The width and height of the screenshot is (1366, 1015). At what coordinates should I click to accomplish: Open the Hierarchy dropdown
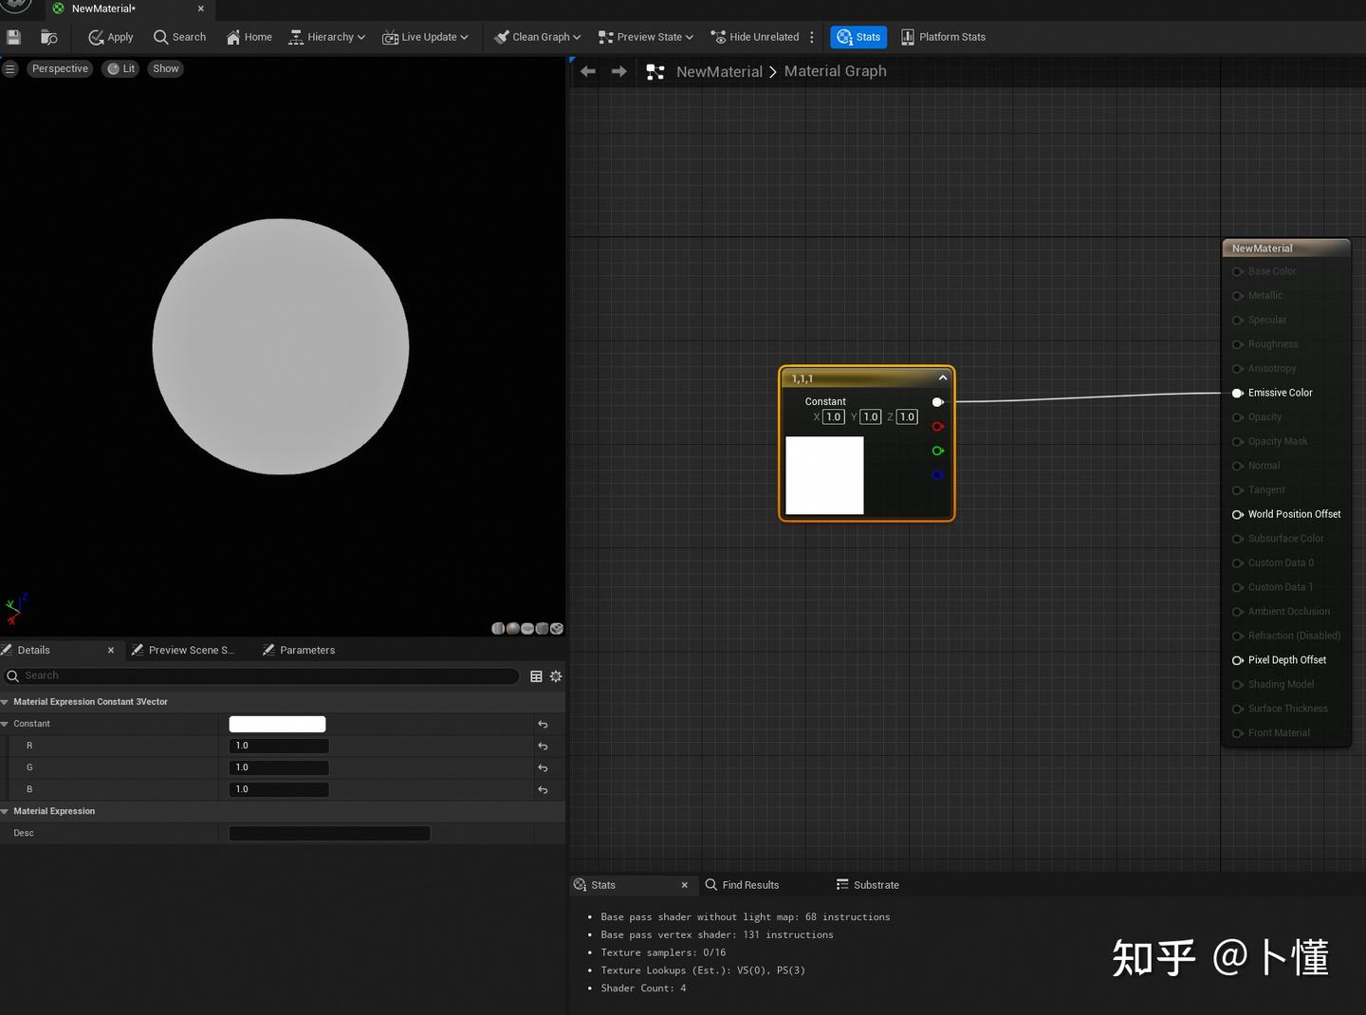point(327,37)
